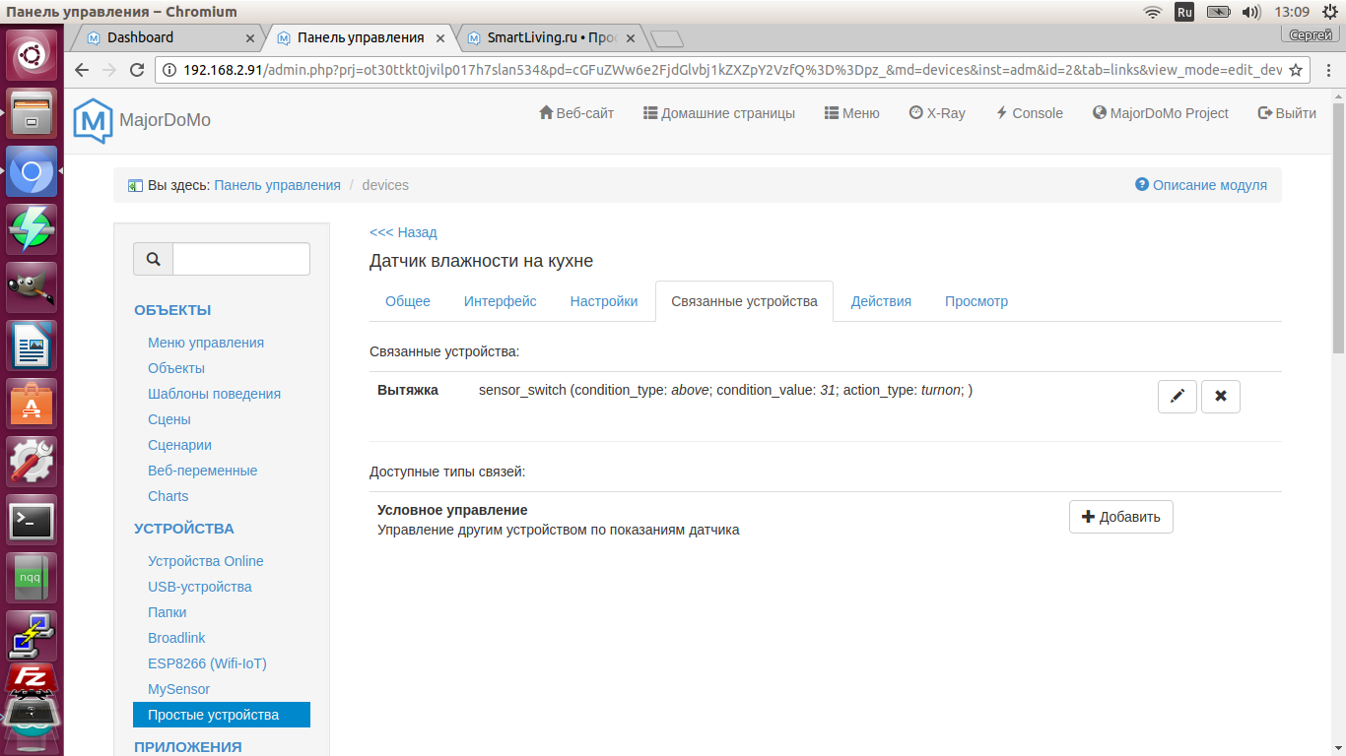The height and width of the screenshot is (756, 1346).
Task: Click the <<< Назад link
Action: click(x=403, y=232)
